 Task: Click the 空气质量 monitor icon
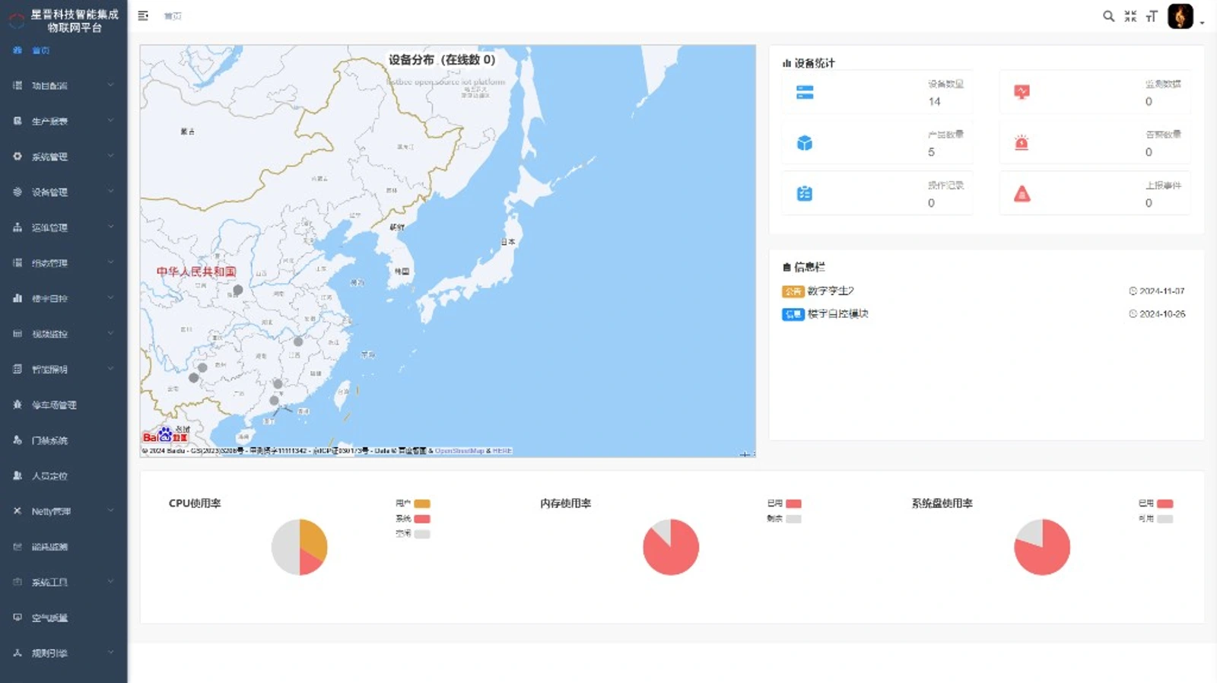click(17, 618)
